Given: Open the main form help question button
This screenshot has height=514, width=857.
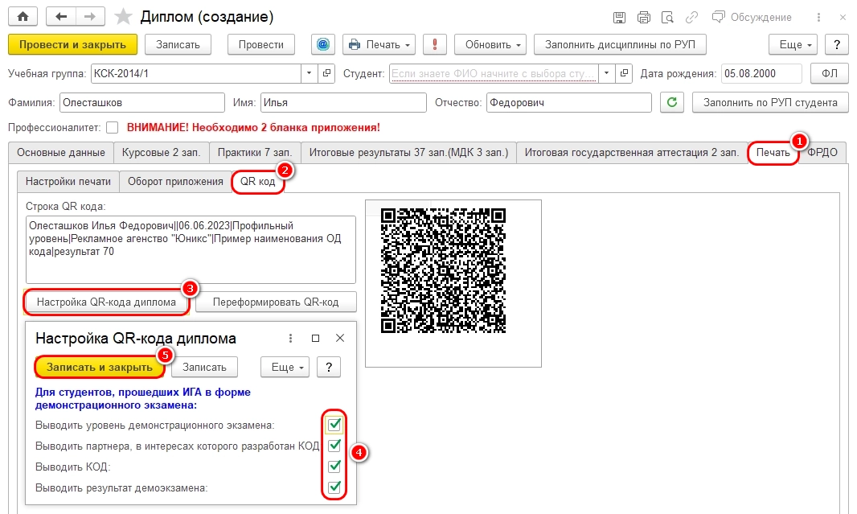Looking at the screenshot, I should point(836,44).
